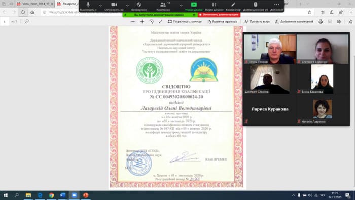The width and height of the screenshot is (355, 200).
Task: Click the taskbar clock showing 11:25
Action: point(335,195)
